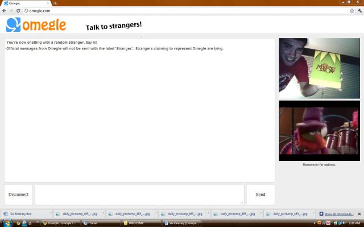Close the downloads bar with the X
364x227 pixels.
tap(359, 214)
